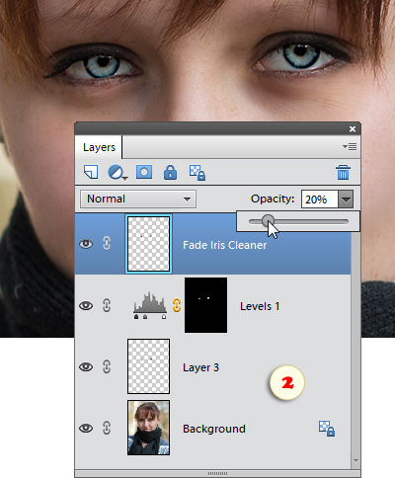This screenshot has height=478, width=395.
Task: Delete the layer with the trash icon
Action: click(x=343, y=172)
